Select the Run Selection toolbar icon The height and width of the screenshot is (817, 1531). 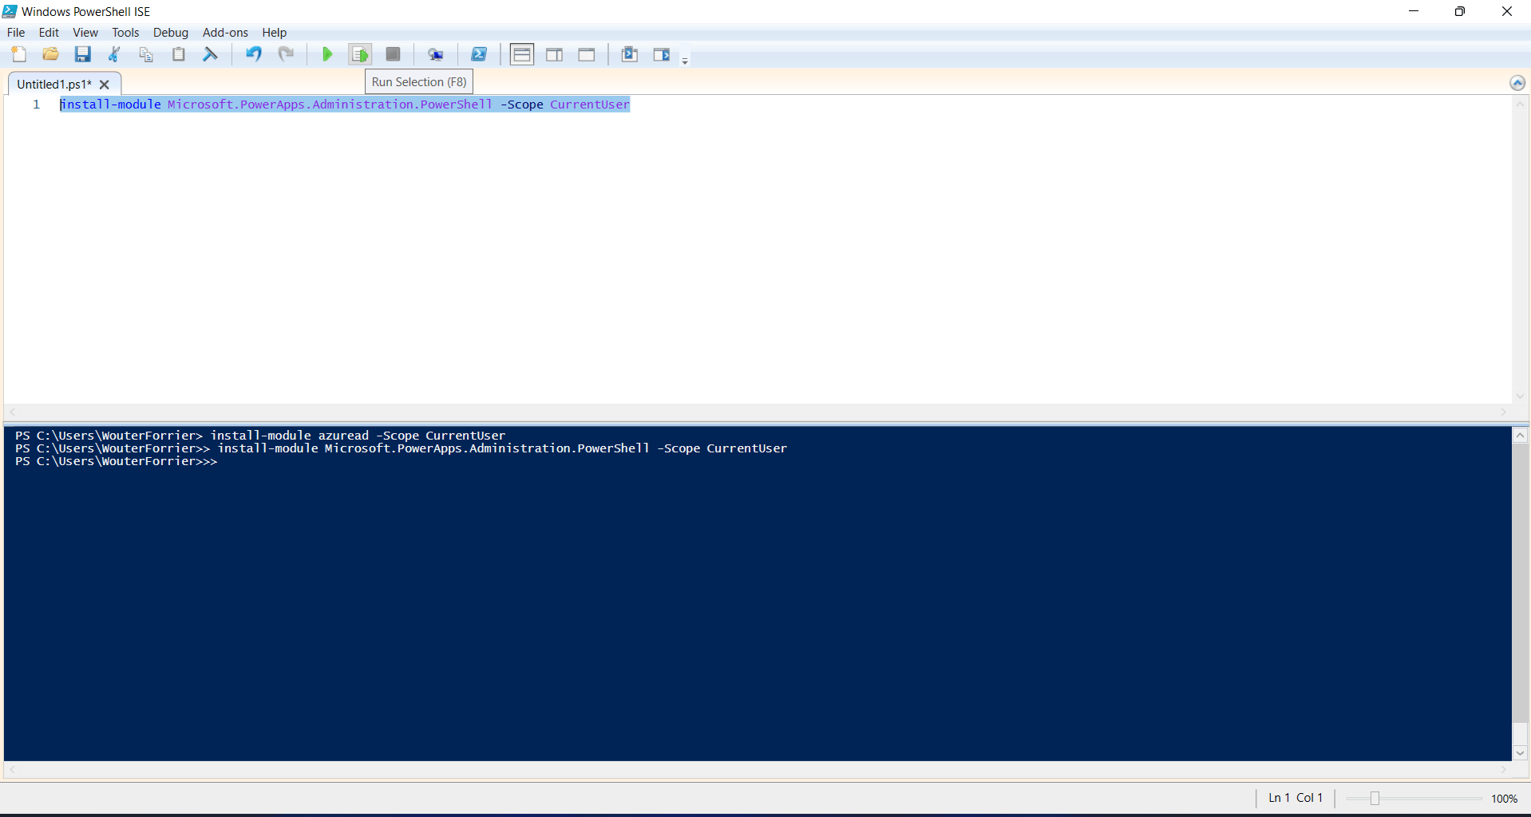coord(359,54)
